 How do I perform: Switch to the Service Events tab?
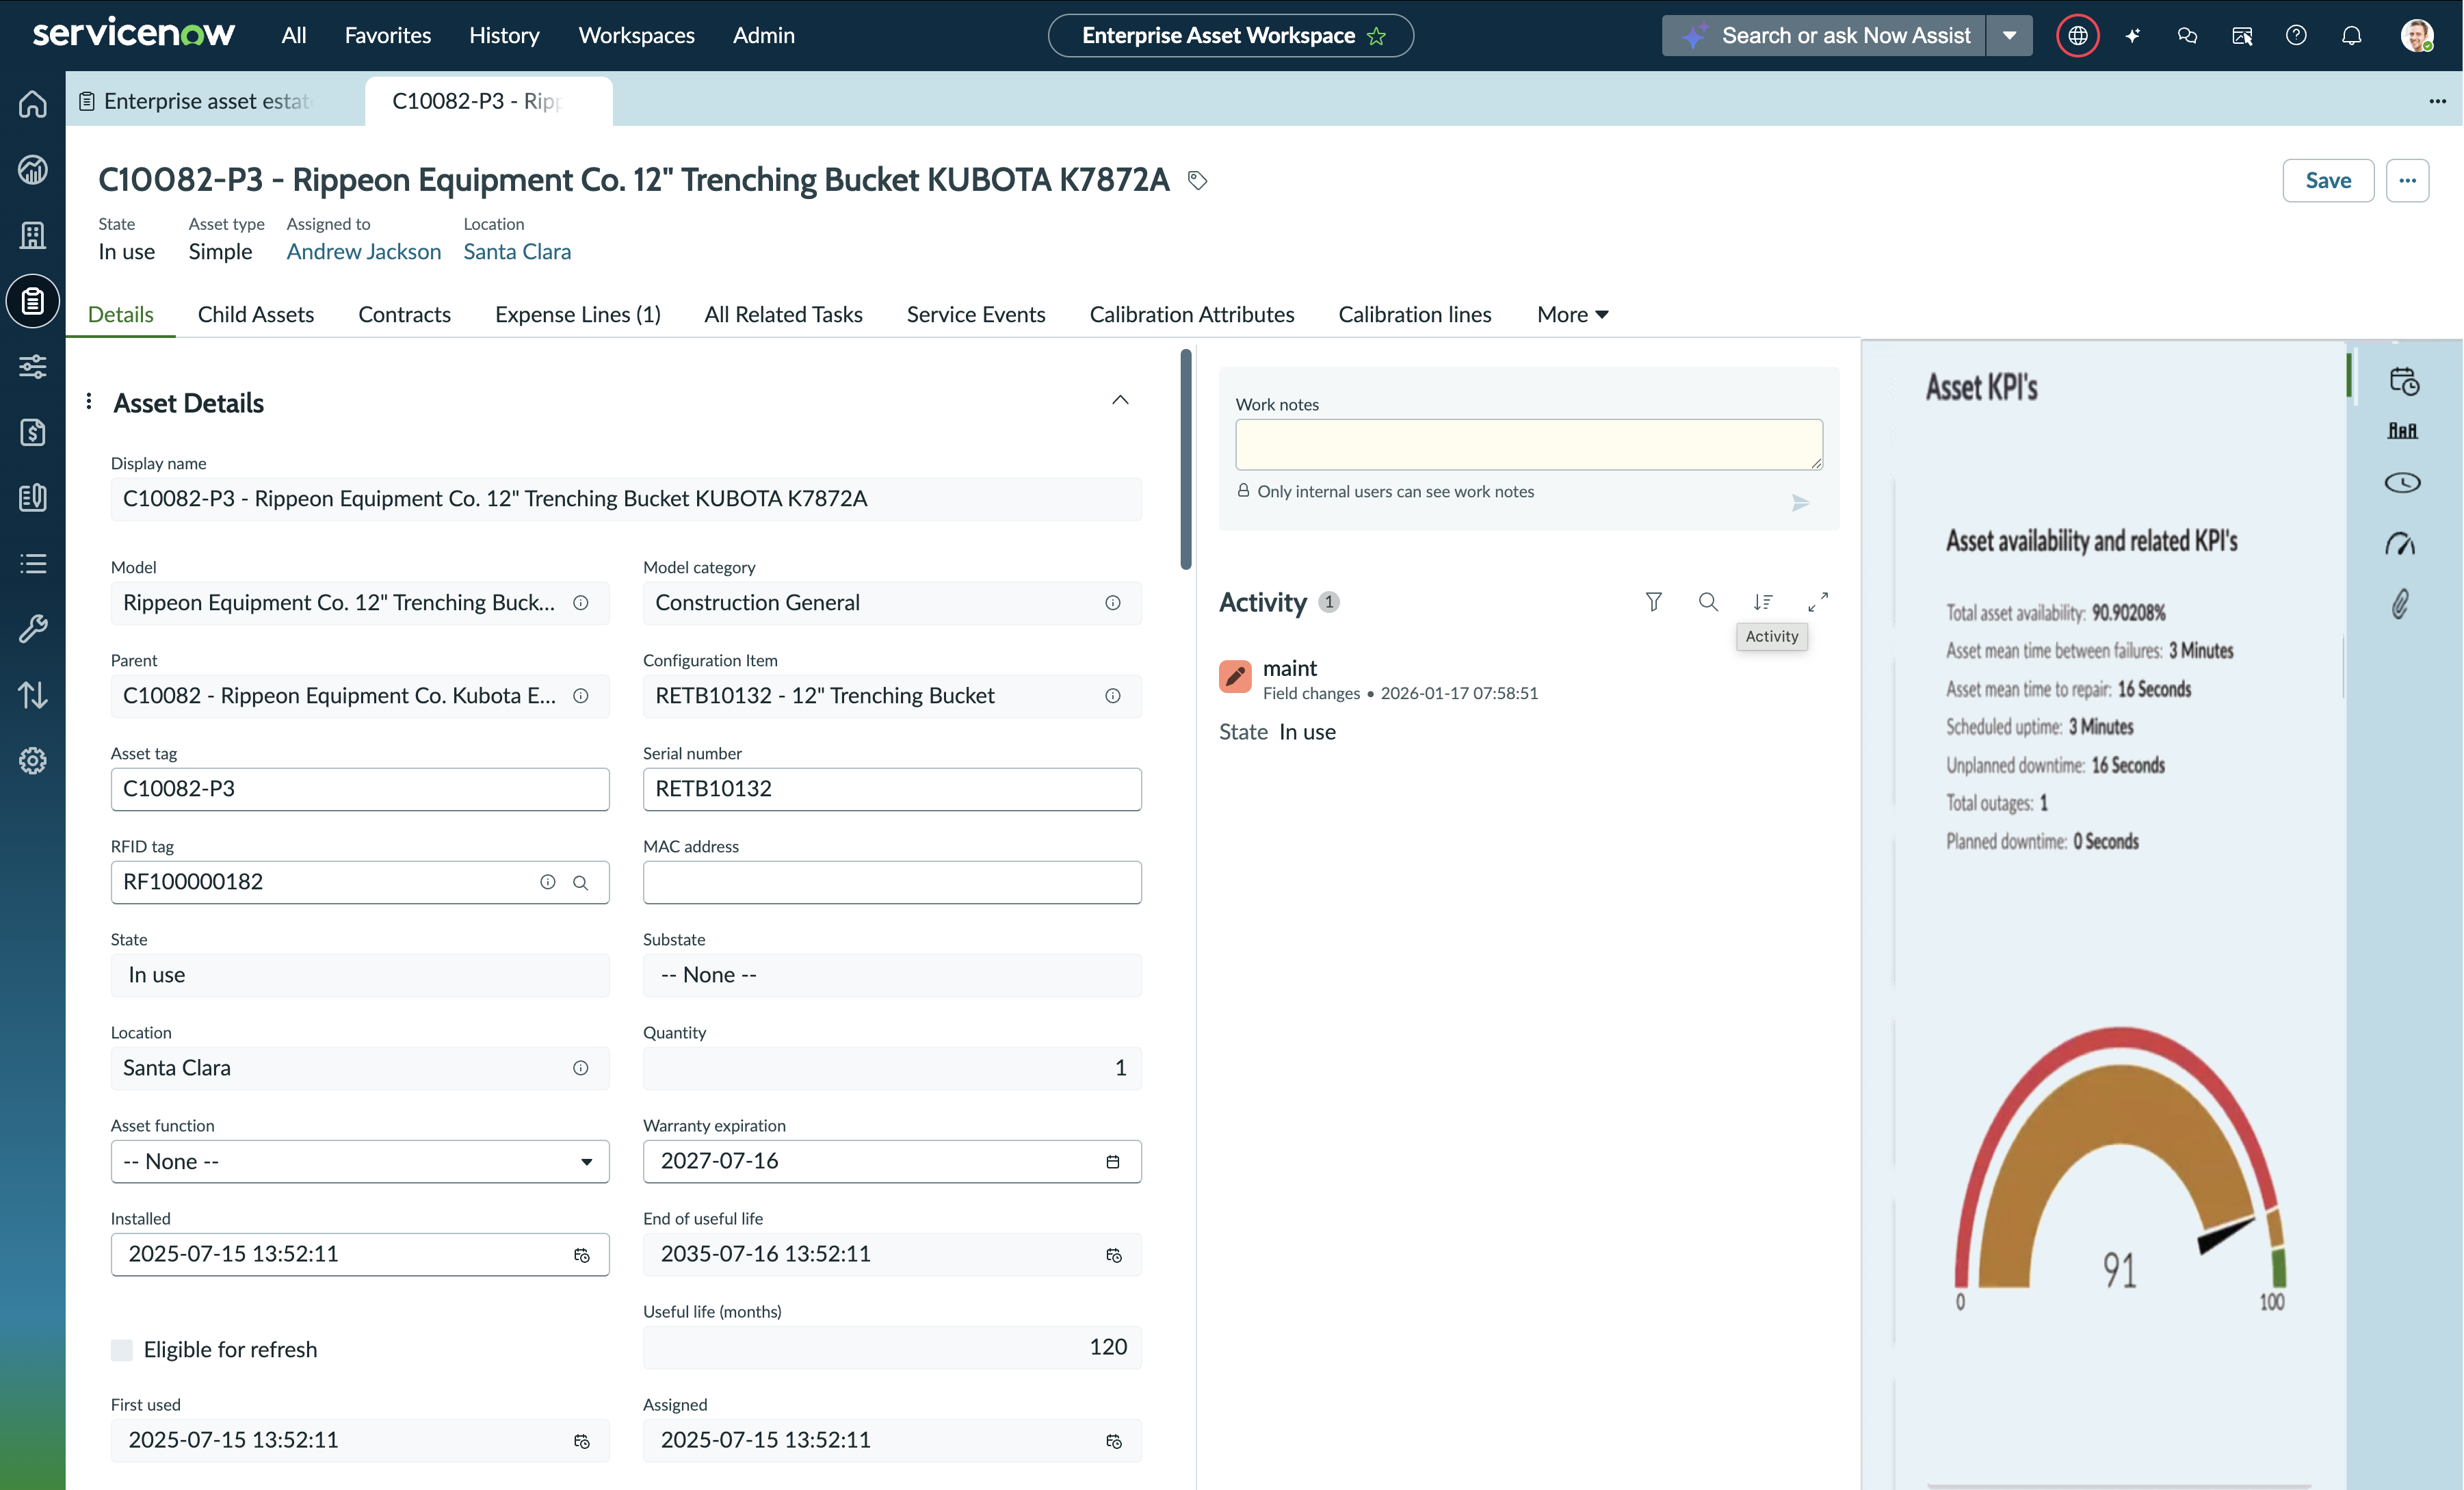[x=976, y=314]
